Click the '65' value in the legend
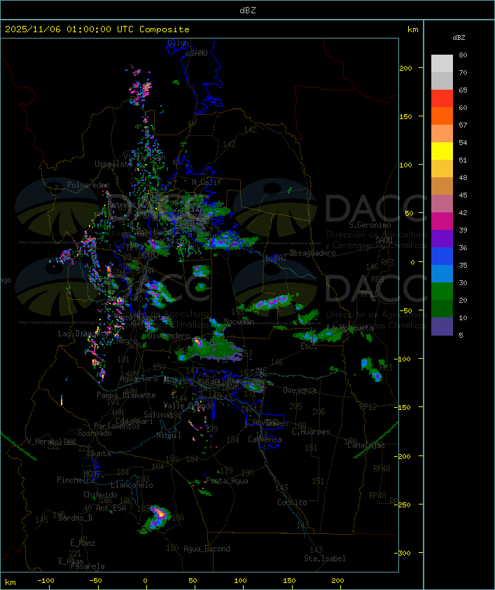 pyautogui.click(x=463, y=90)
